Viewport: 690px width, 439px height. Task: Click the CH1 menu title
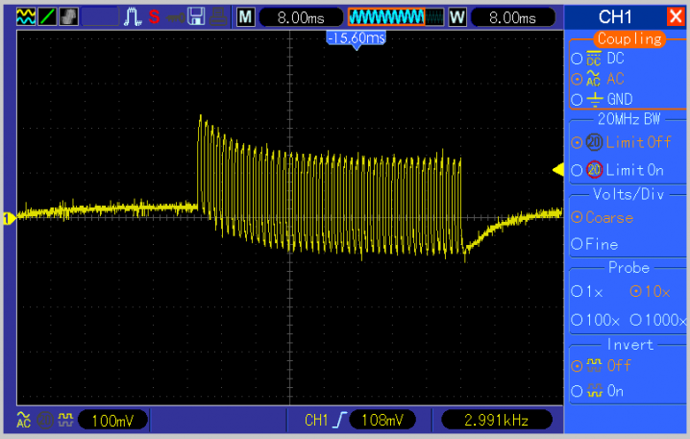click(615, 16)
